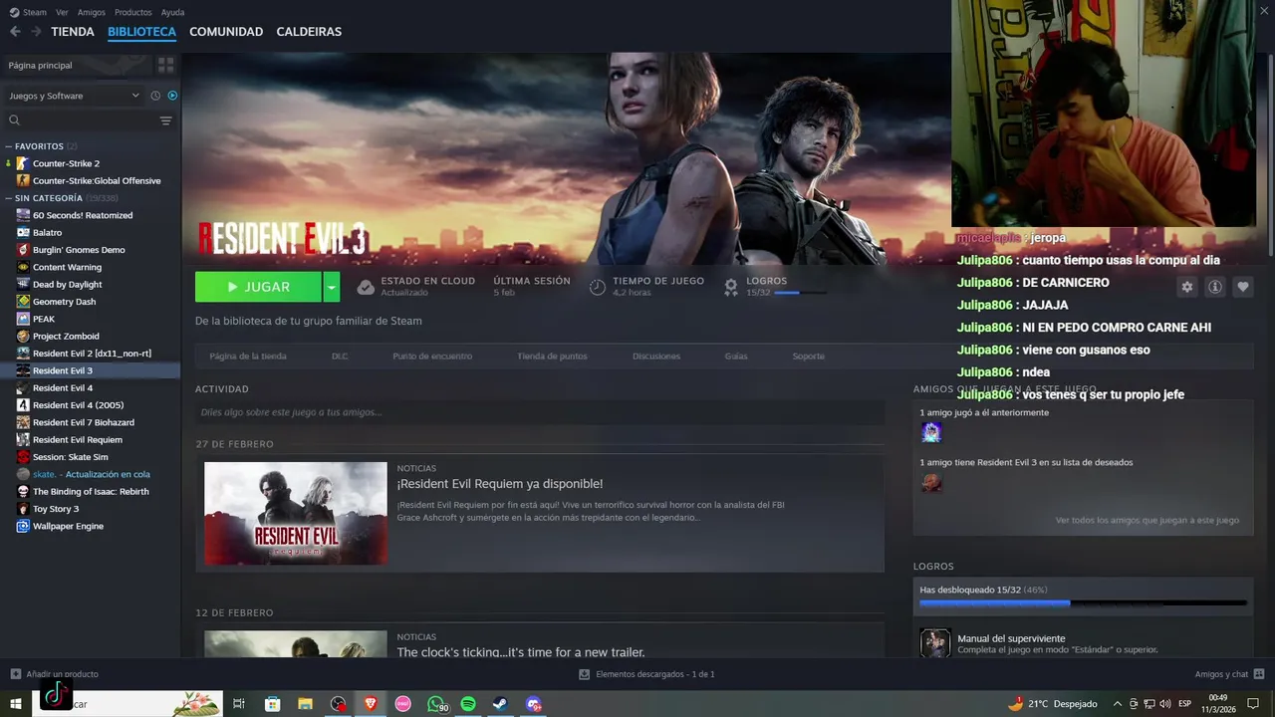
Task: Open the BIBLIOTECA tab
Action: (141, 32)
